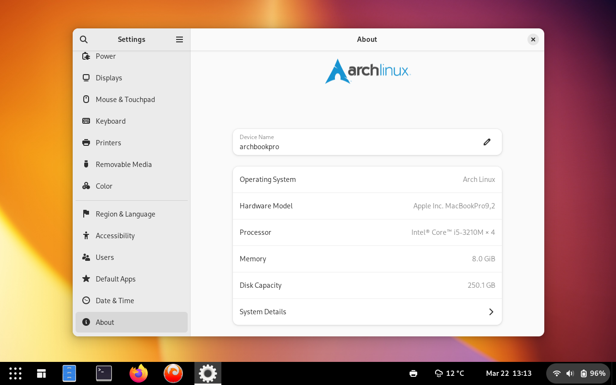Open the Files app in the taskbar
616x385 pixels.
coord(69,373)
